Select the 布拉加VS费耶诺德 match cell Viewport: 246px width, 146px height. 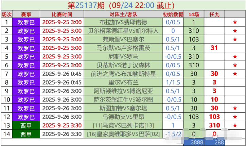point(123,22)
